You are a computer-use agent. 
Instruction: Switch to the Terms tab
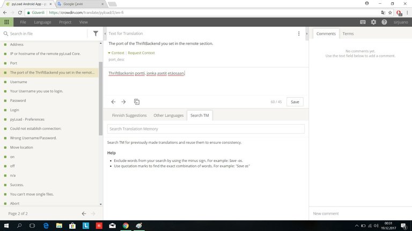[x=348, y=34]
